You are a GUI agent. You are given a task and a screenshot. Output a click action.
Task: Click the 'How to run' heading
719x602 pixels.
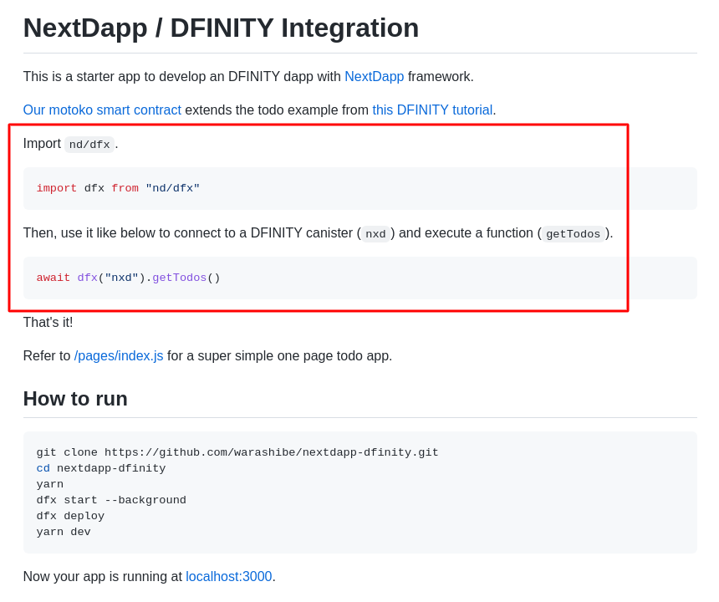[75, 399]
